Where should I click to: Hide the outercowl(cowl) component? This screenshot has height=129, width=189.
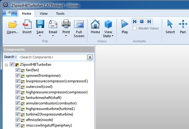18,87
